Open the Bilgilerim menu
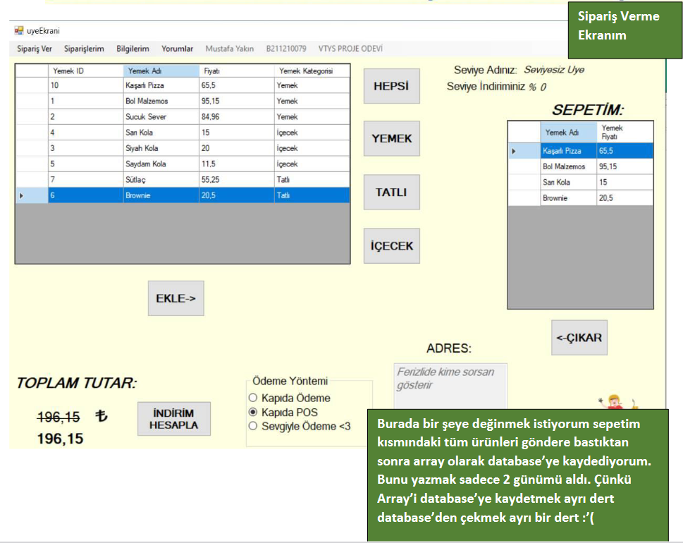 (x=133, y=49)
